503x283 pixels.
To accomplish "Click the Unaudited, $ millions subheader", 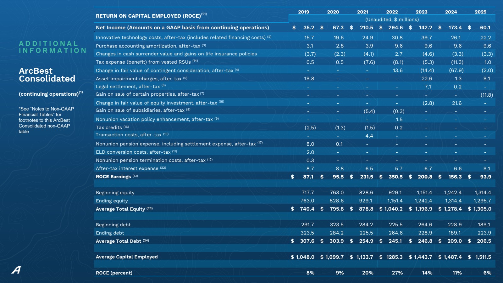I will [x=392, y=20].
